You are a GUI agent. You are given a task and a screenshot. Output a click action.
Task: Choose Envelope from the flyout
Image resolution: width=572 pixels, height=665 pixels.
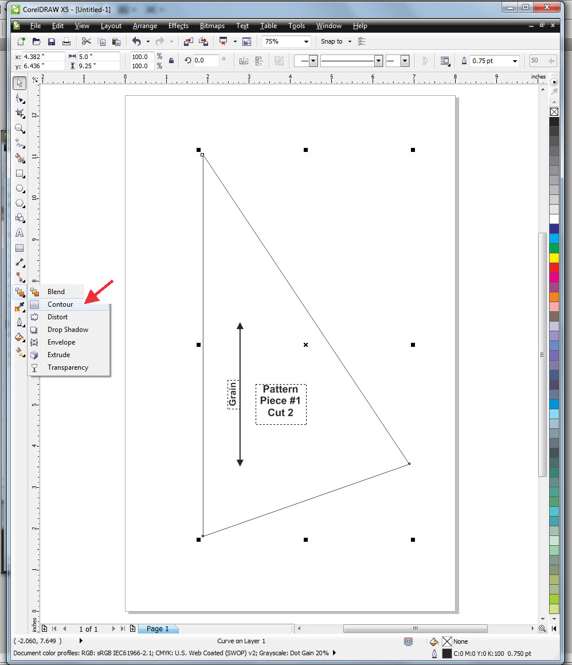(x=69, y=342)
